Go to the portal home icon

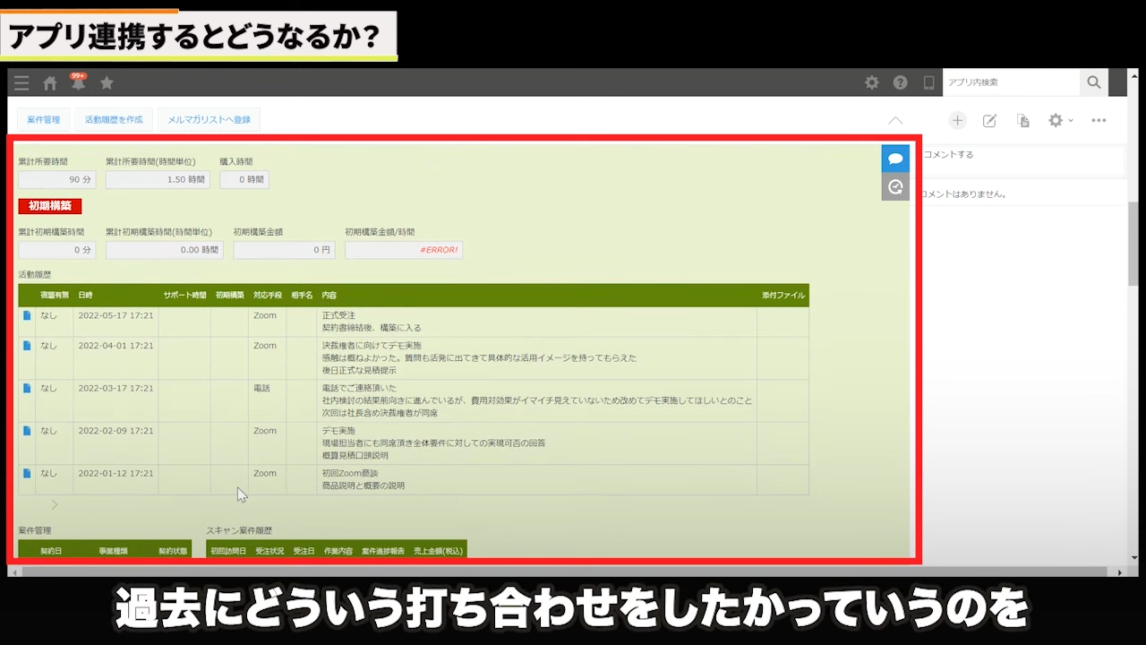coord(50,83)
